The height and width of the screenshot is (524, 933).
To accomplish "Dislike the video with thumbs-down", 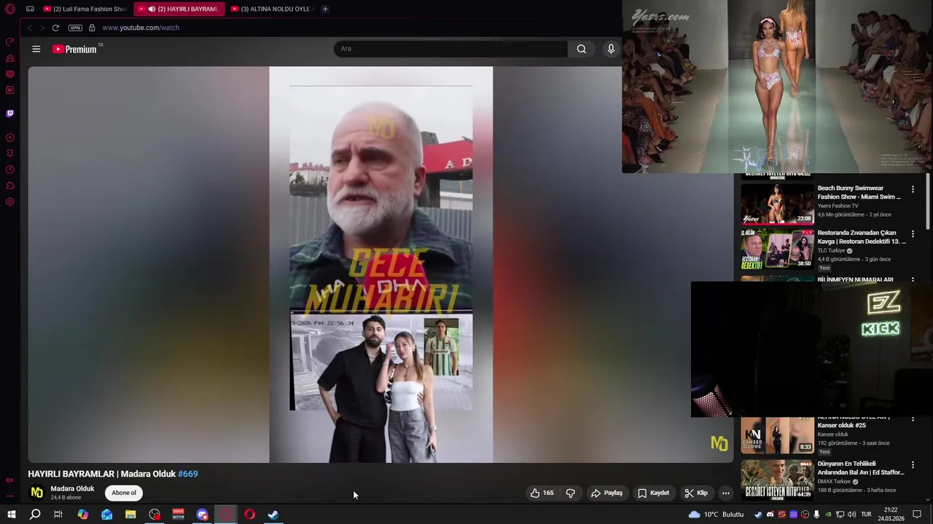I will (570, 493).
